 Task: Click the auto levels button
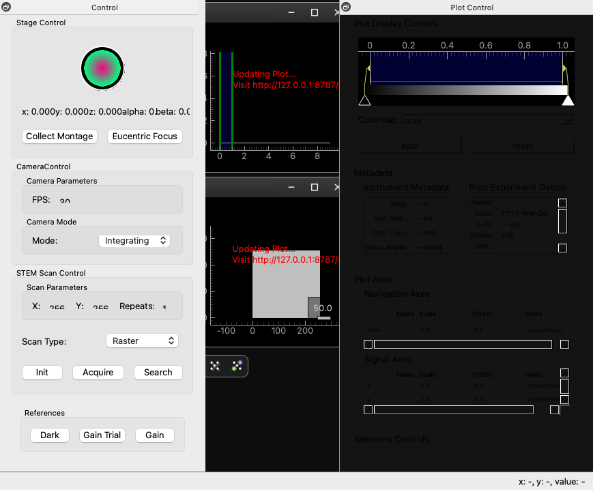(409, 146)
